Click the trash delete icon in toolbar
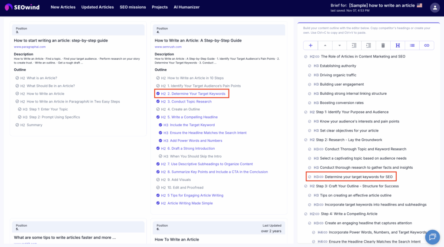Image resolution: width=444 pixels, height=247 pixels. 383,45
